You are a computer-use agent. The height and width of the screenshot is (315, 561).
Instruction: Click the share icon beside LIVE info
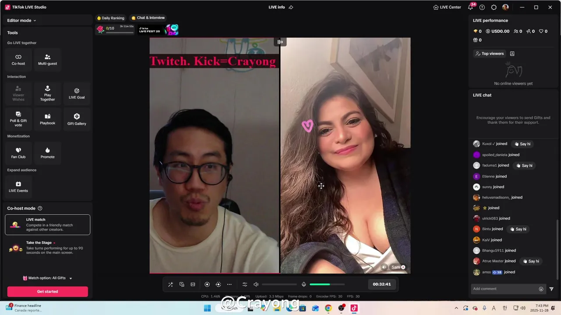tap(291, 7)
